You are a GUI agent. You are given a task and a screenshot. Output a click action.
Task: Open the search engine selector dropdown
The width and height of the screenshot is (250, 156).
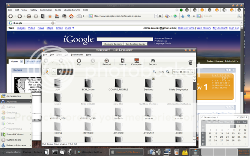pos(200,16)
